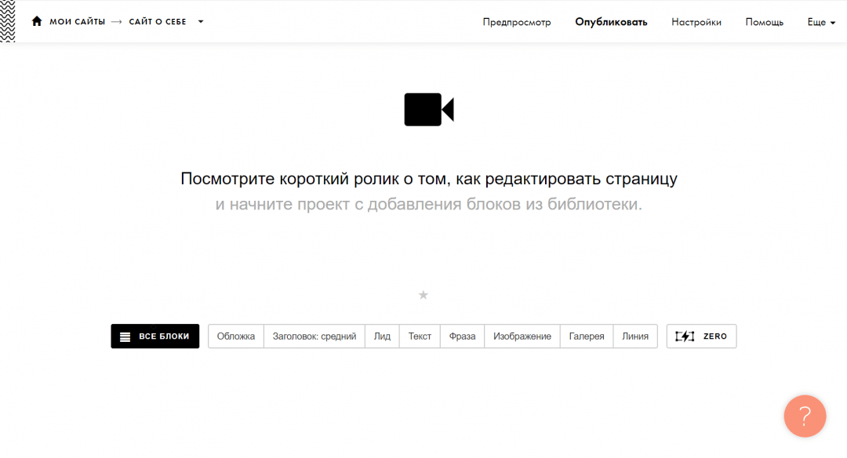Expand the "Сайт о себе" dropdown arrow

pos(201,22)
